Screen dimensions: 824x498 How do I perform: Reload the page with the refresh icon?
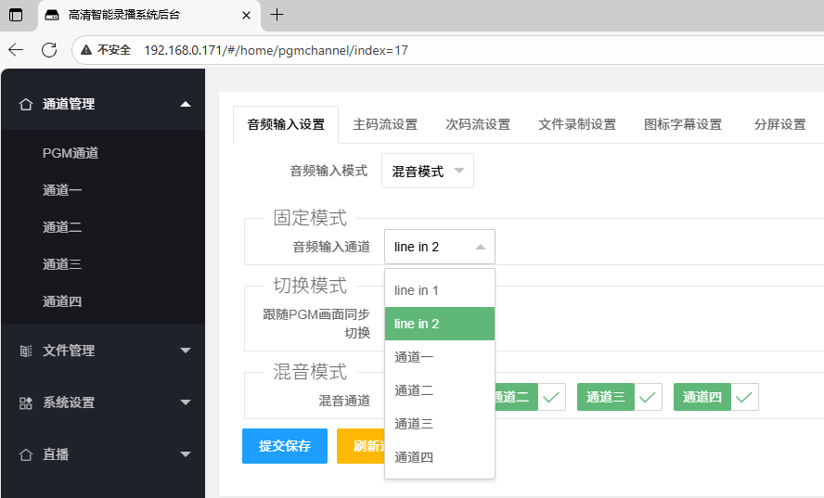tap(49, 50)
